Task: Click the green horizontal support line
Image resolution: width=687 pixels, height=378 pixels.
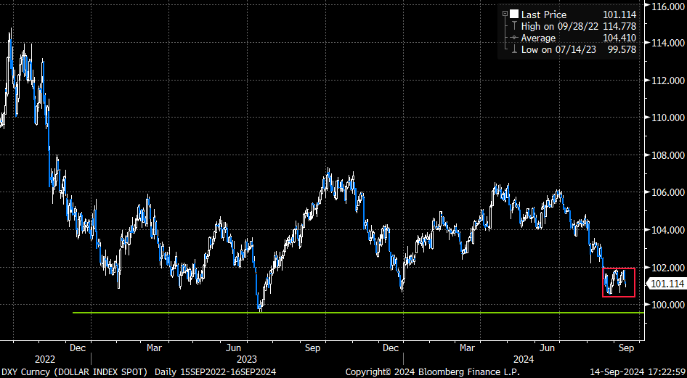Action: tap(359, 313)
